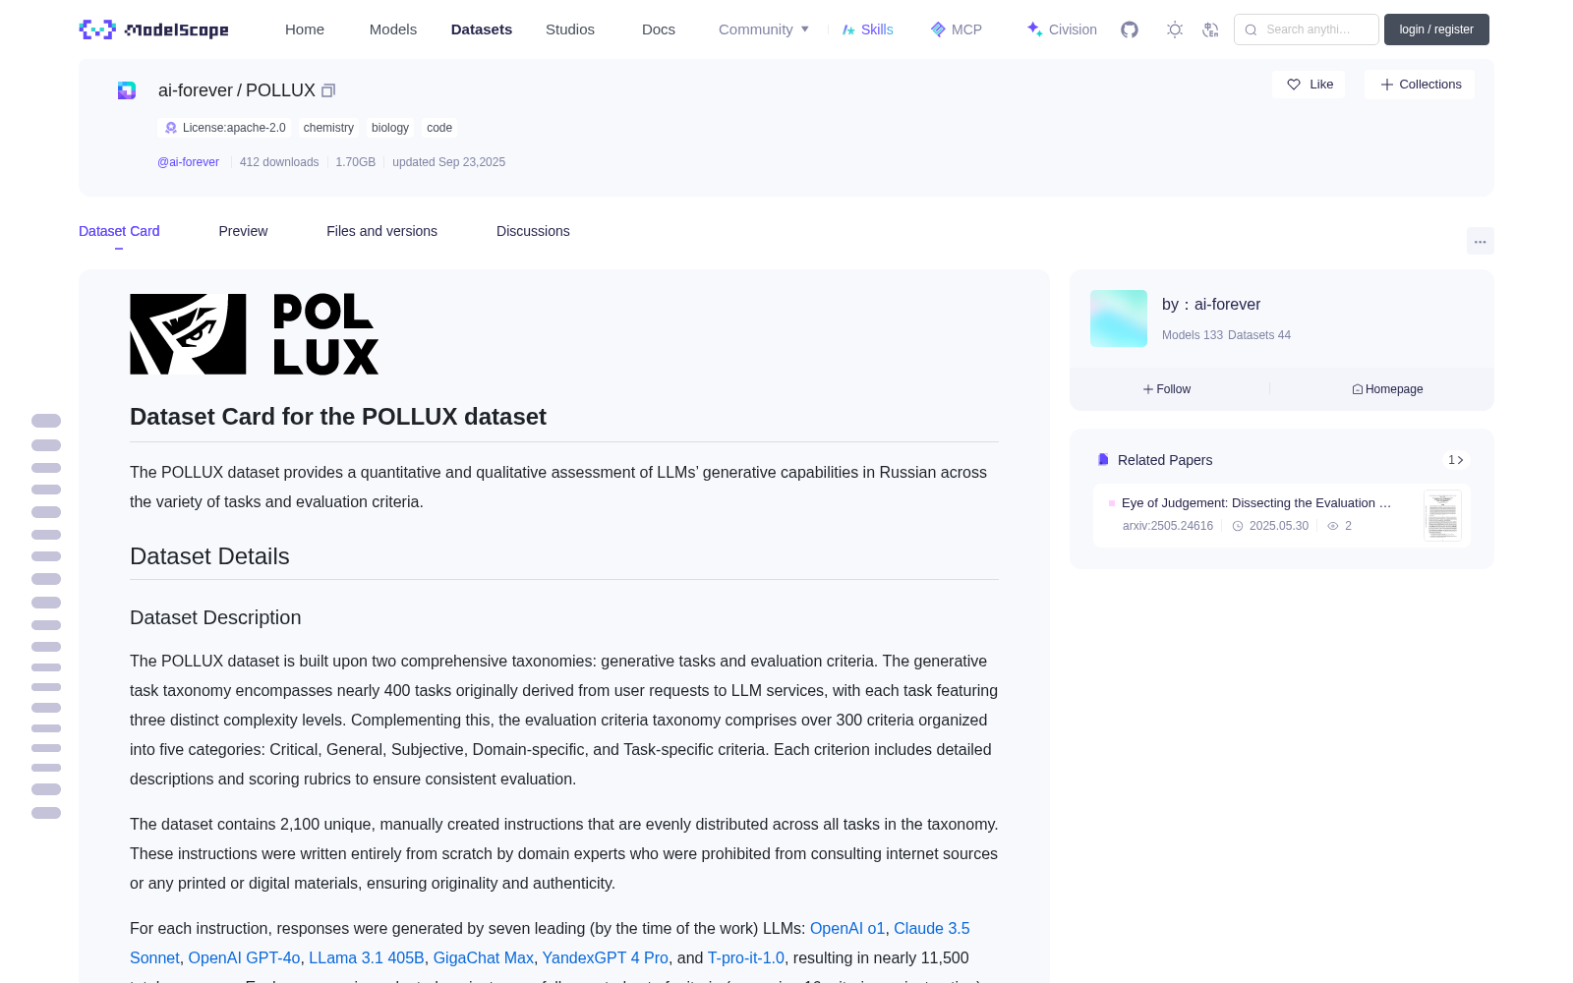Click the '412 downloads' text

click(279, 162)
